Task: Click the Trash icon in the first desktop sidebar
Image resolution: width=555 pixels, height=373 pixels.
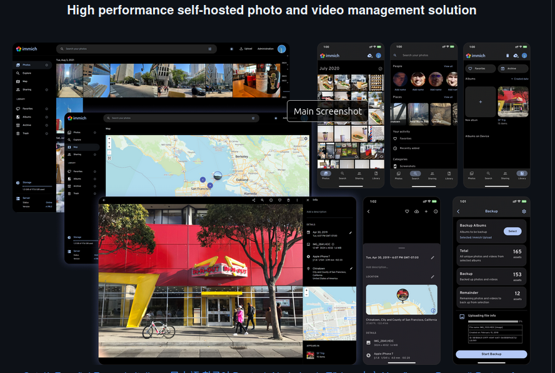Action: coord(18,133)
